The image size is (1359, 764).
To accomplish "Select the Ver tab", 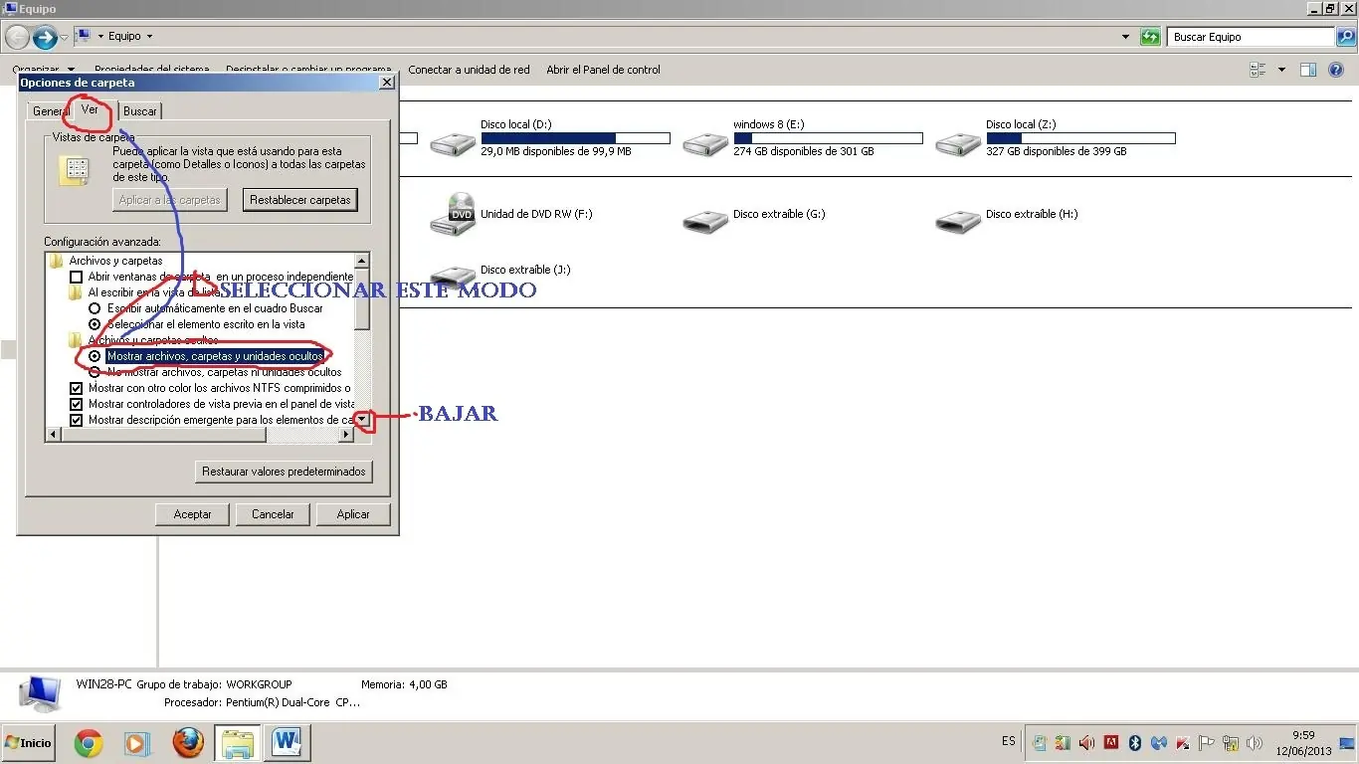I will coord(90,109).
